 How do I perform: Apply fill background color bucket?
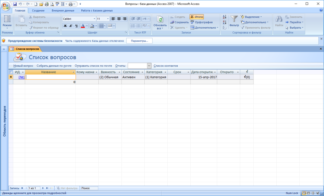[92, 26]
